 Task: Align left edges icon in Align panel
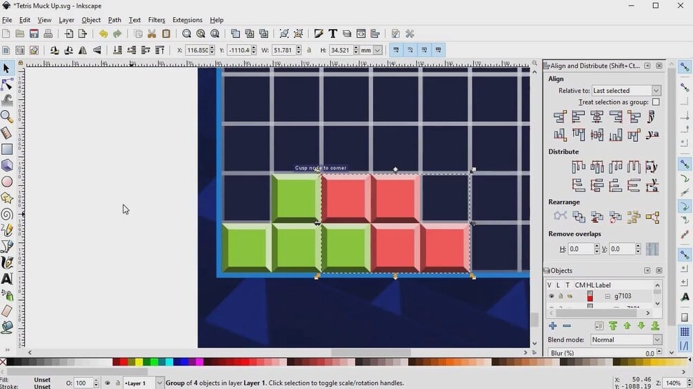point(579,117)
